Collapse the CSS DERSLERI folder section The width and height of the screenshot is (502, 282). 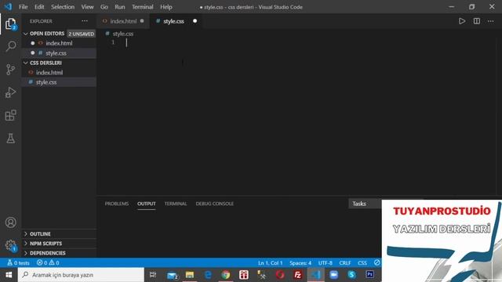[x=59, y=63]
